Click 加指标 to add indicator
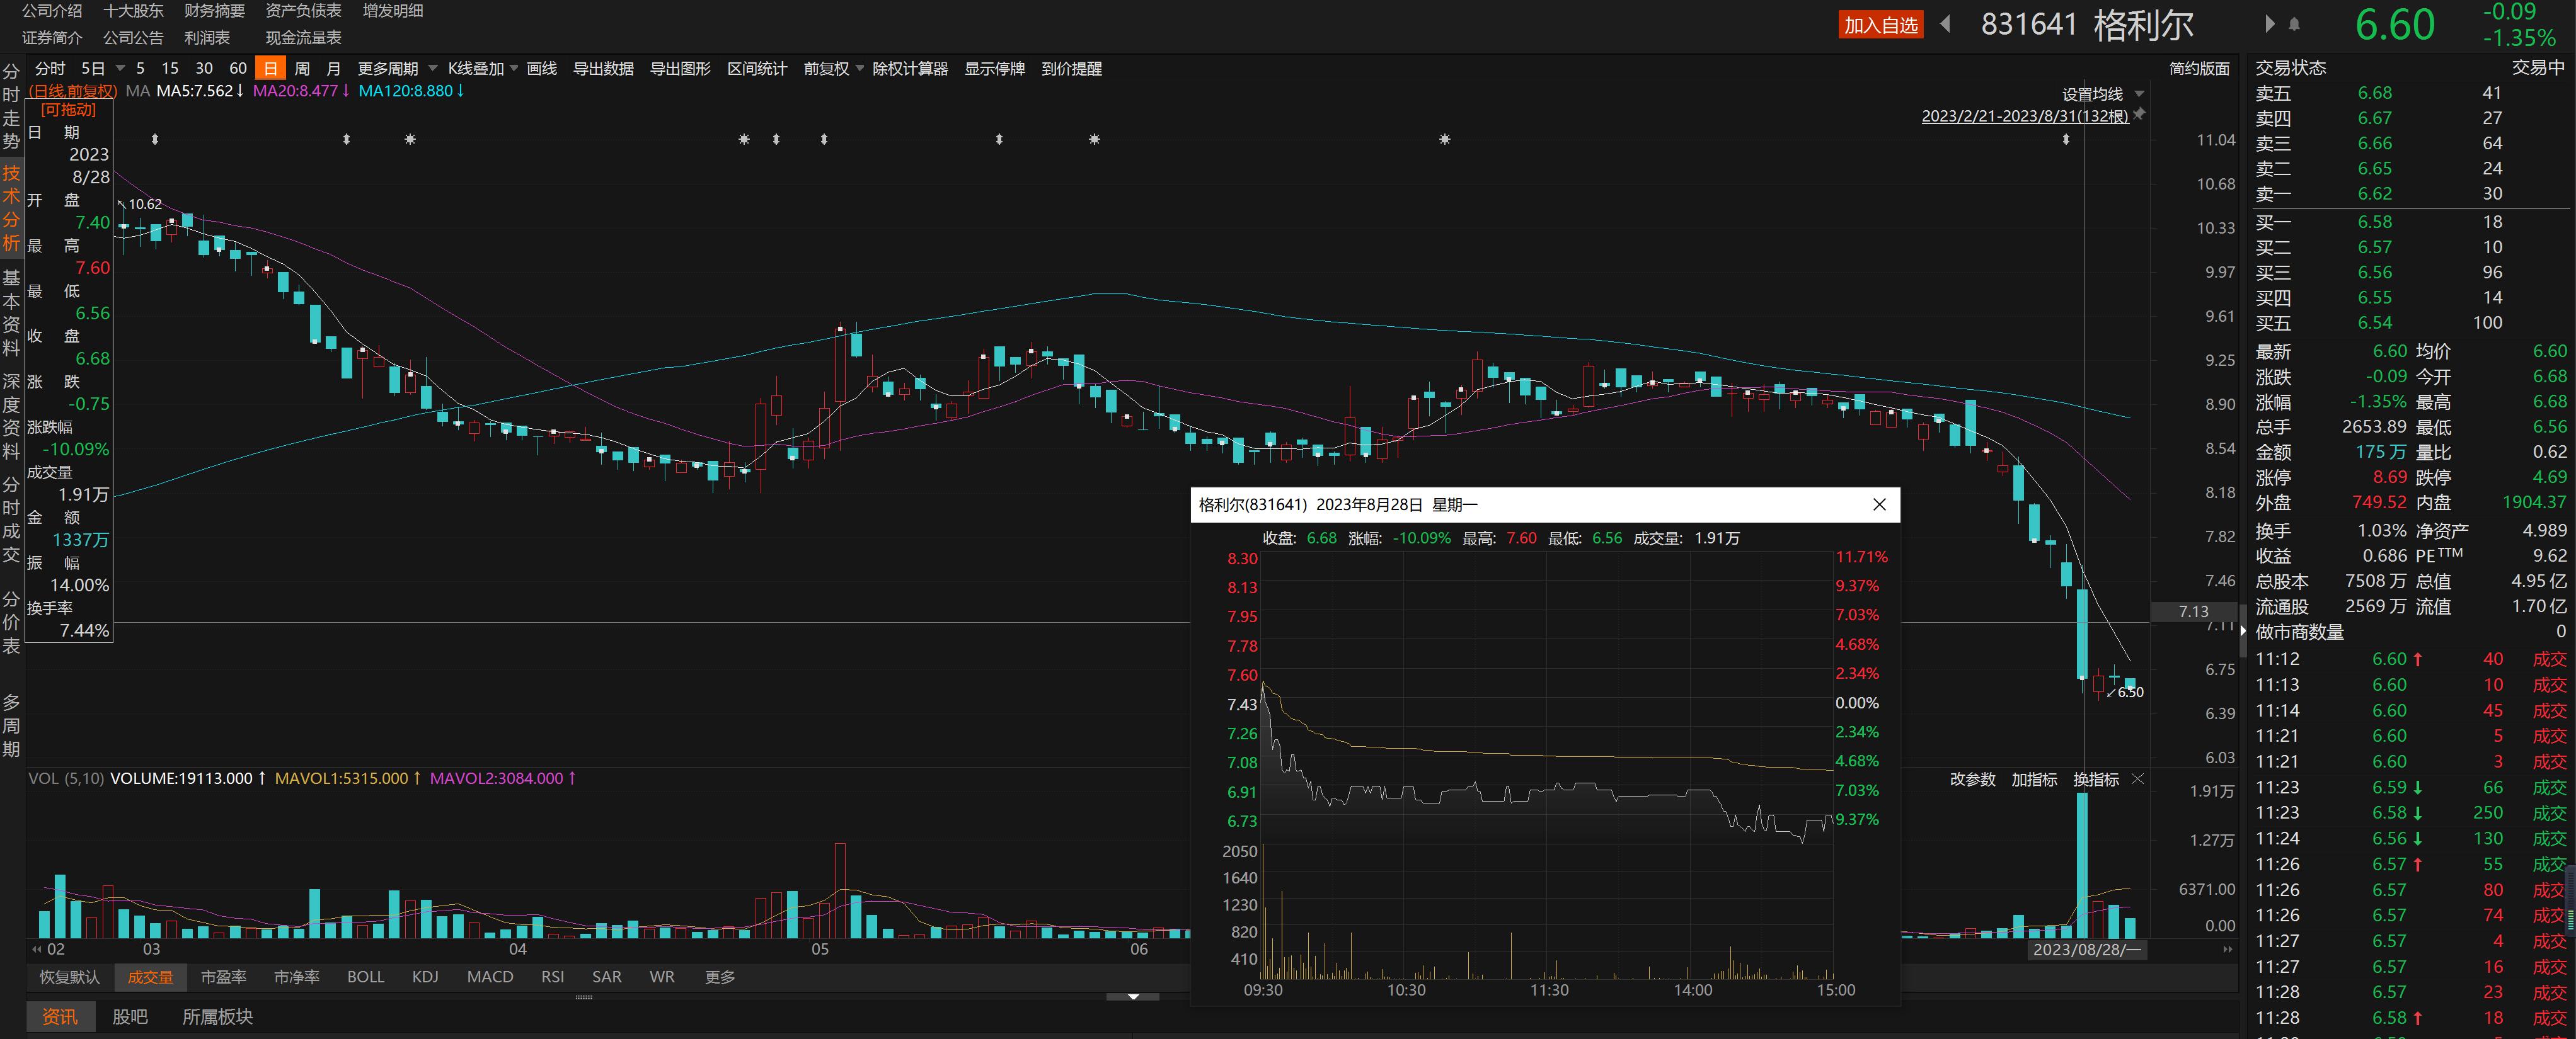Screen dimensions: 2576x1039 pyautogui.click(x=2034, y=778)
